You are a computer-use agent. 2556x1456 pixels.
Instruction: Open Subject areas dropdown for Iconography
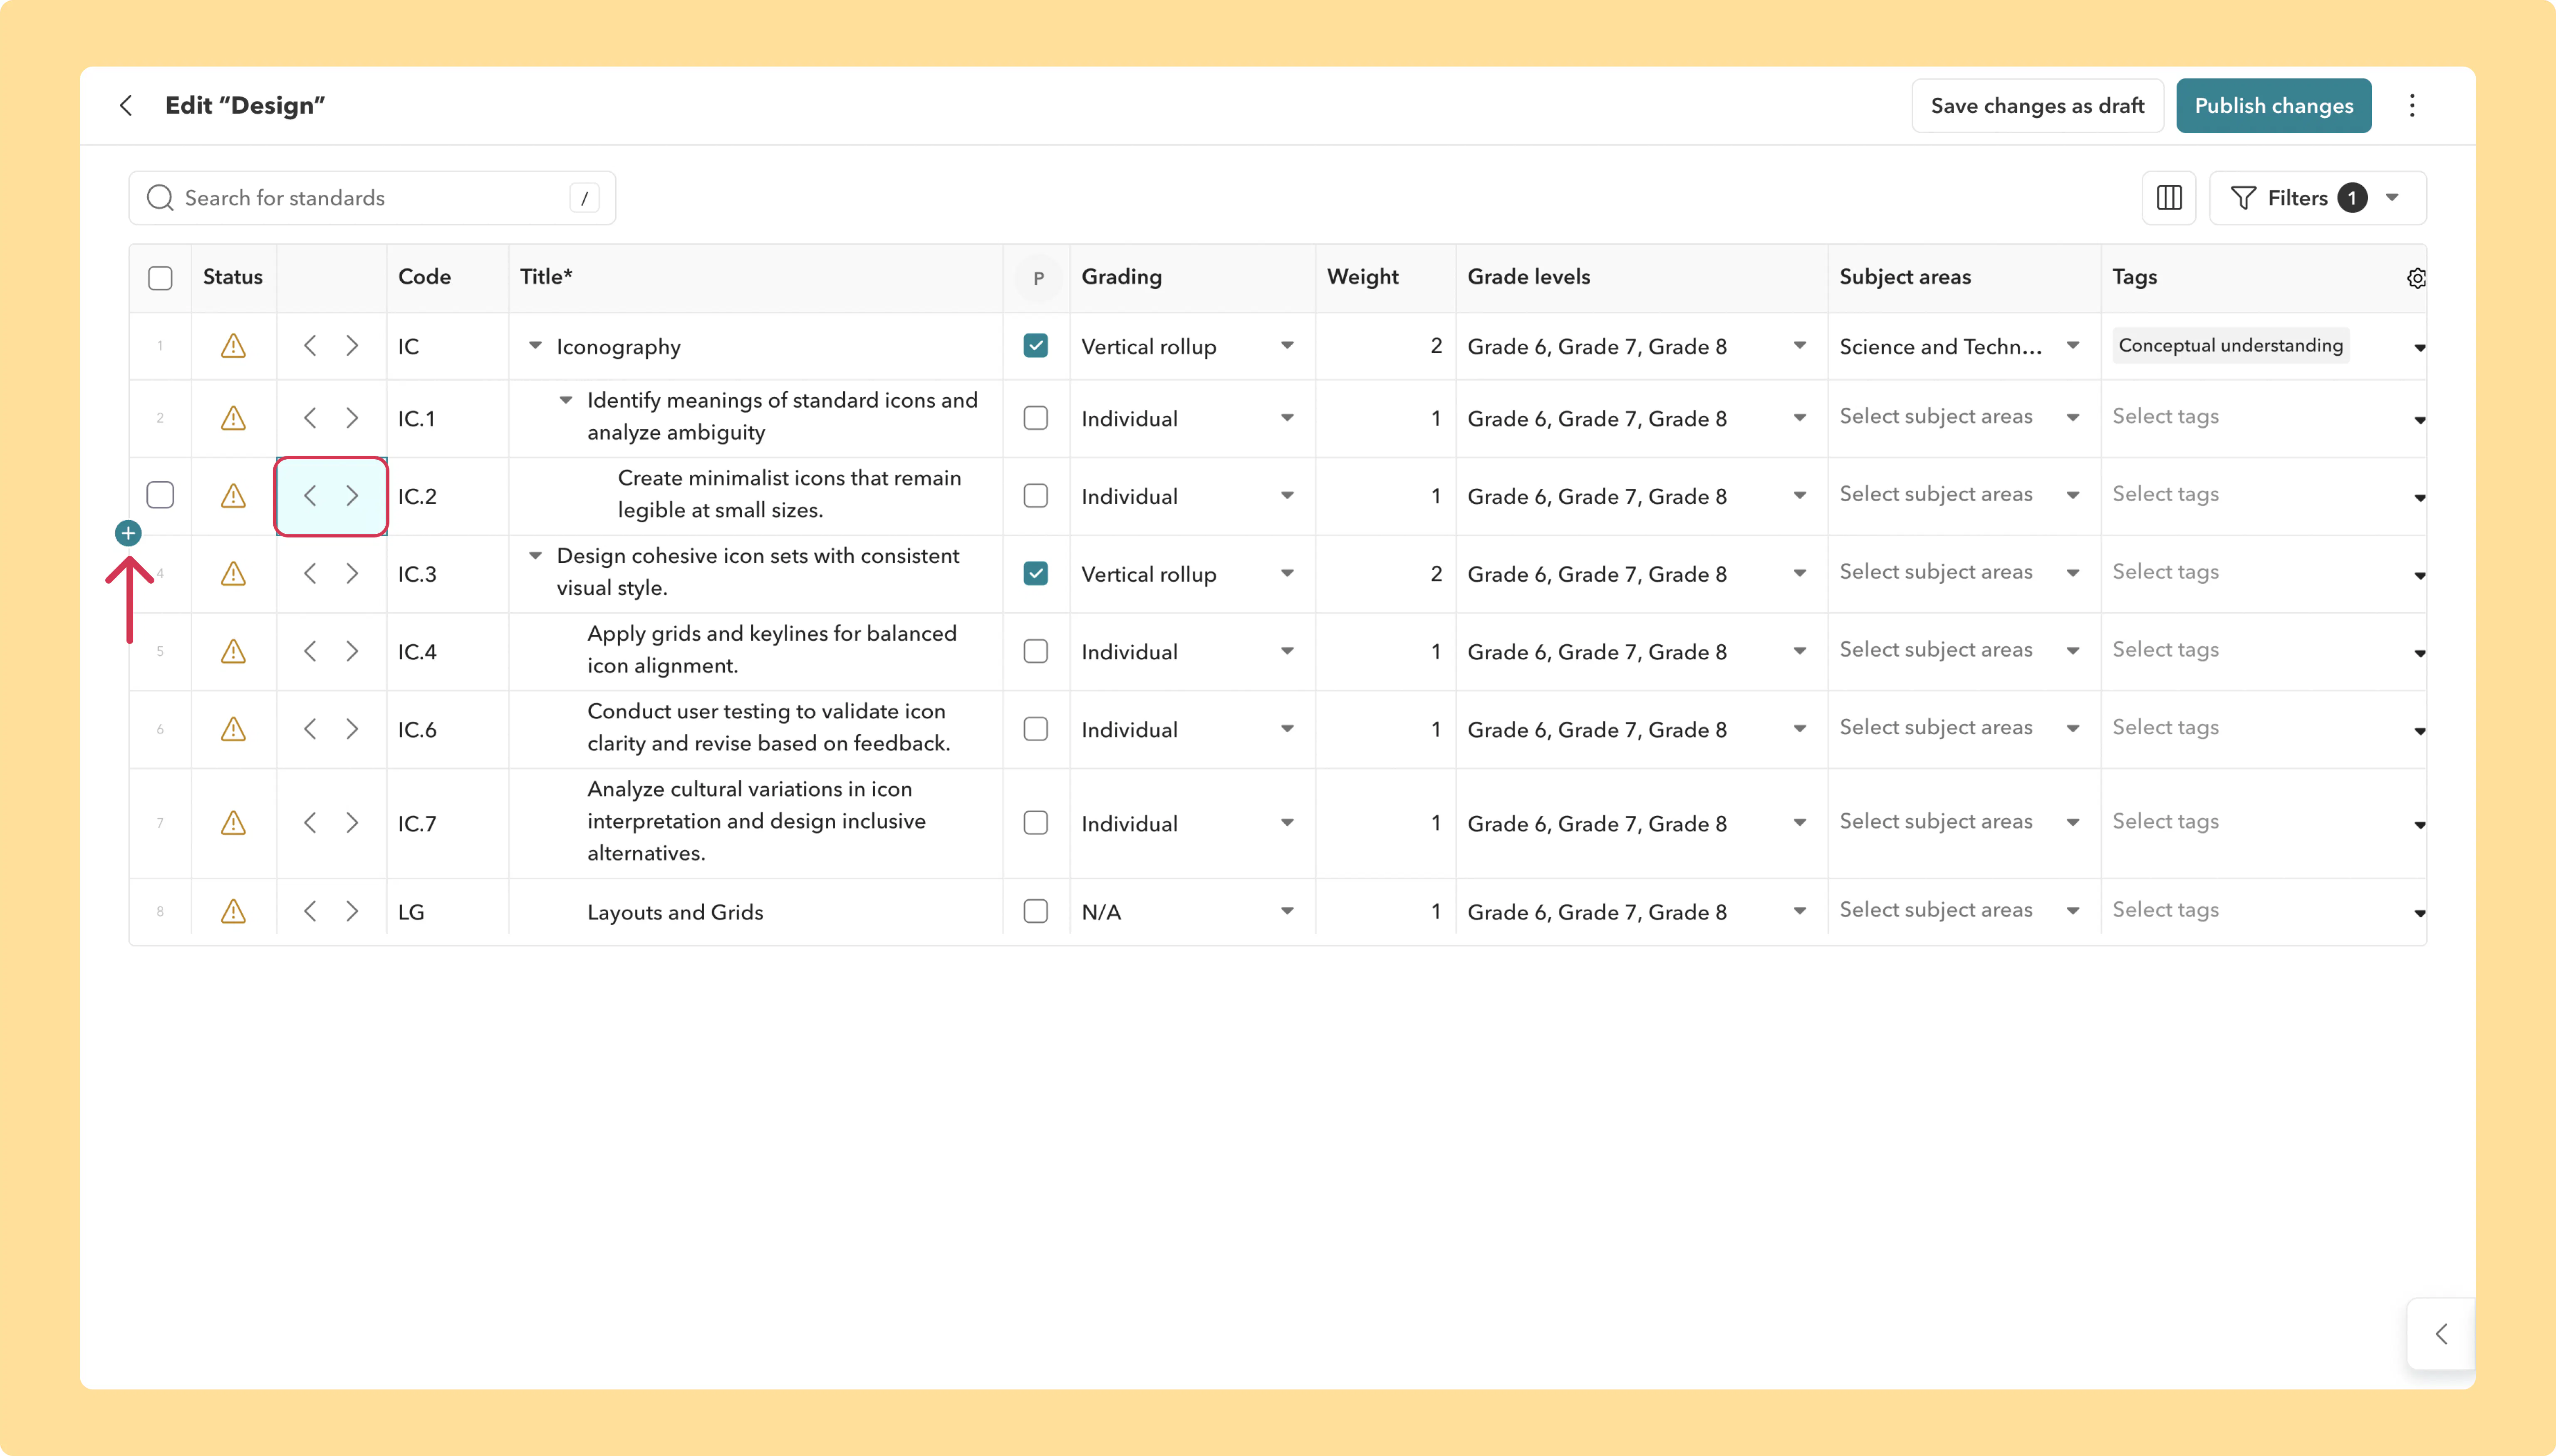[2072, 346]
